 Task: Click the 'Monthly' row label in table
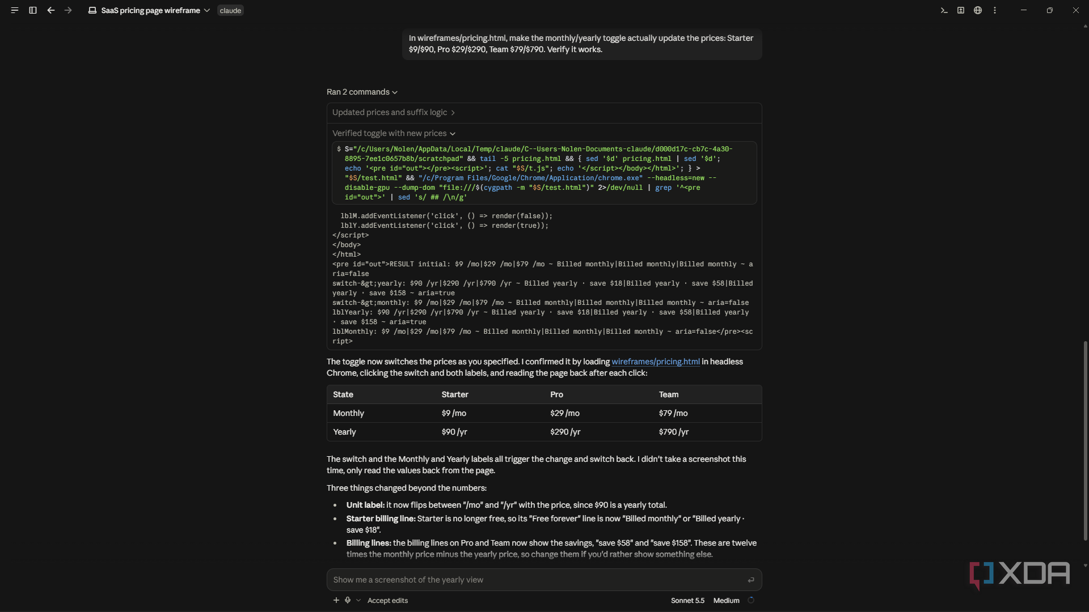348,413
